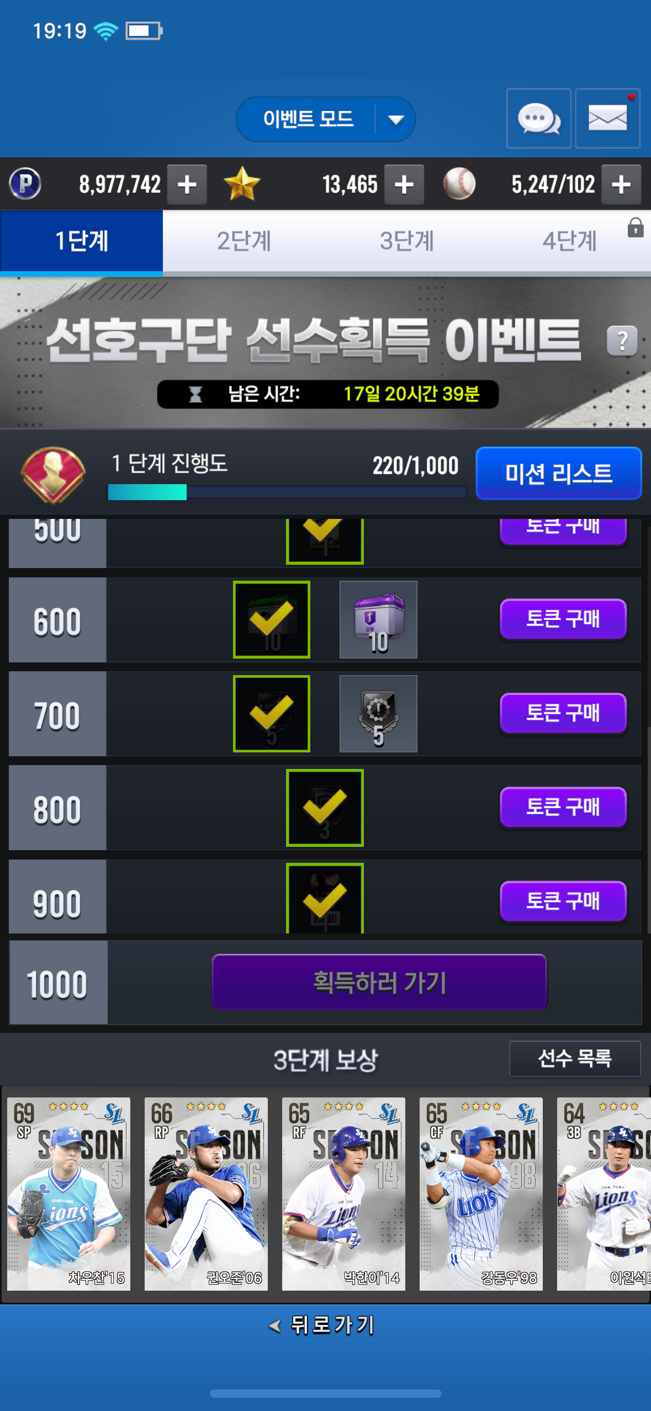The image size is (651, 1411).
Task: Tap the plus next to 13,465 stars
Action: coord(404,184)
